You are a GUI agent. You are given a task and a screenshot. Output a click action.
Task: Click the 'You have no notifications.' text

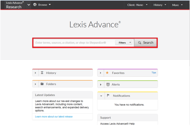pos(129,105)
